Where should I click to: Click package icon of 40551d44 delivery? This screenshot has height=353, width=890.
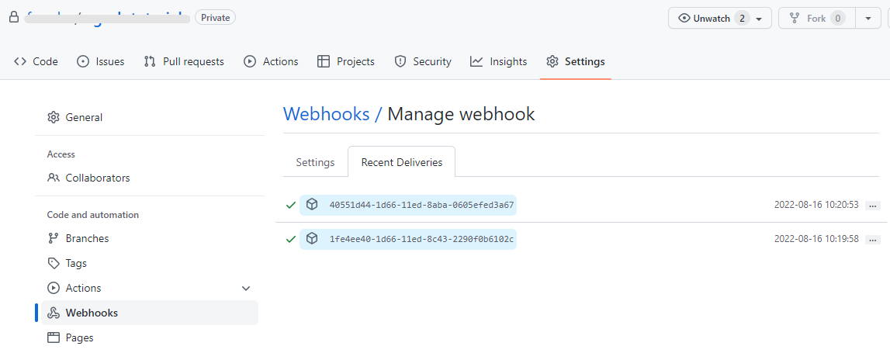pos(312,204)
